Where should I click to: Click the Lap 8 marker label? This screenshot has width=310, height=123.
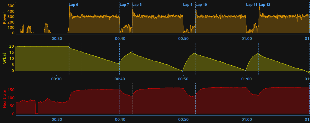[x=137, y=4]
